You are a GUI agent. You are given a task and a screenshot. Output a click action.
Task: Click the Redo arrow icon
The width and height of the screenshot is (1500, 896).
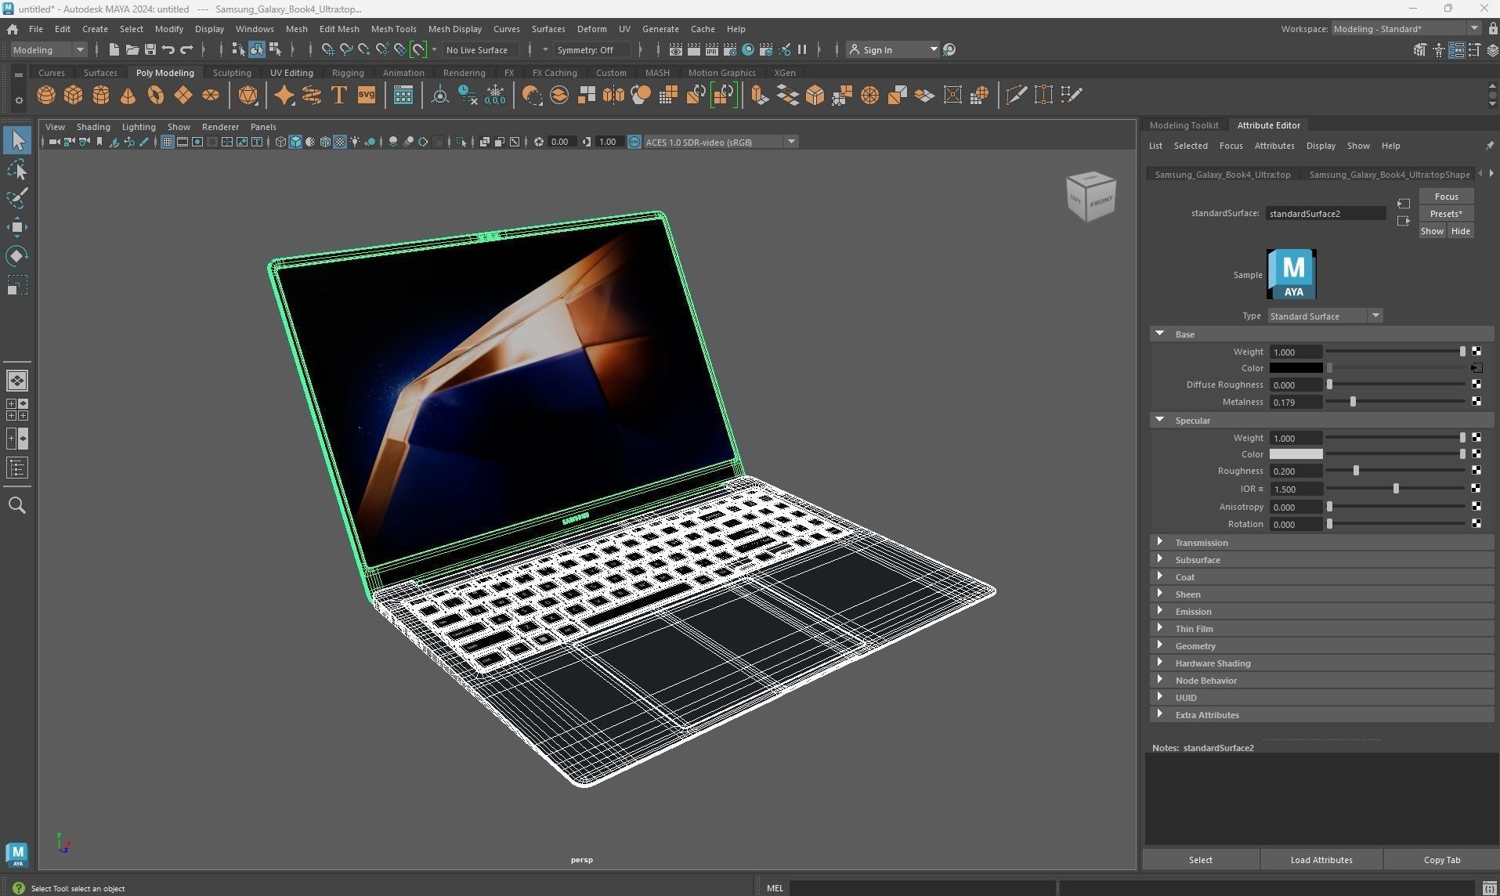(186, 50)
